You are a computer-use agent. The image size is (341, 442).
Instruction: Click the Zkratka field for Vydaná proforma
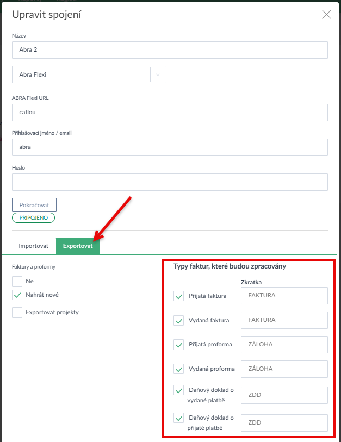pyautogui.click(x=284, y=369)
